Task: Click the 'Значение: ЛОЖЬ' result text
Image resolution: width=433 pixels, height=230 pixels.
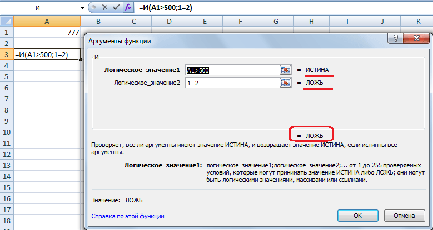Action: (117, 200)
